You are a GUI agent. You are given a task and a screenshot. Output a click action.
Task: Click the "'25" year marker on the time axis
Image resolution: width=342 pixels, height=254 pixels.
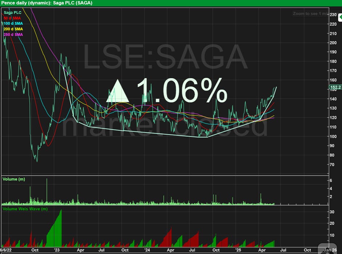pos(238,250)
